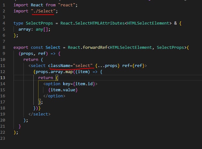This screenshot has height=149, width=202.
Task: Click props.array.map call on line 12
Action: pos(54,72)
